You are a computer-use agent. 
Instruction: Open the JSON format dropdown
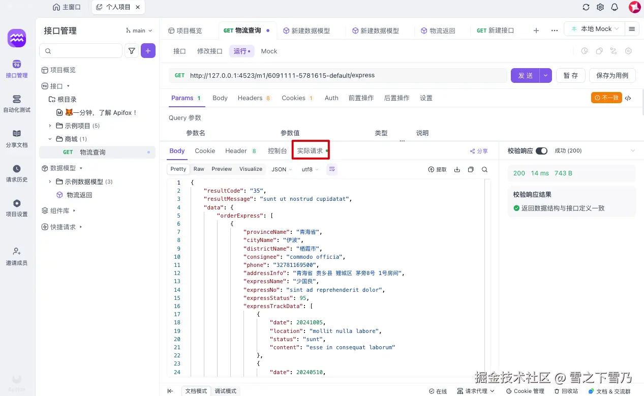(282, 169)
